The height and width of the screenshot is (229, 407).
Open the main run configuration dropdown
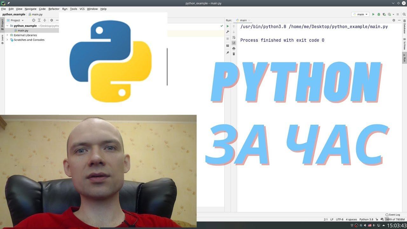point(360,14)
